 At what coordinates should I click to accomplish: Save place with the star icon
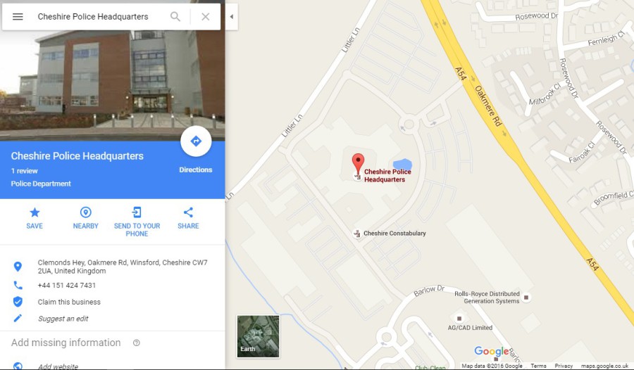[x=35, y=212]
